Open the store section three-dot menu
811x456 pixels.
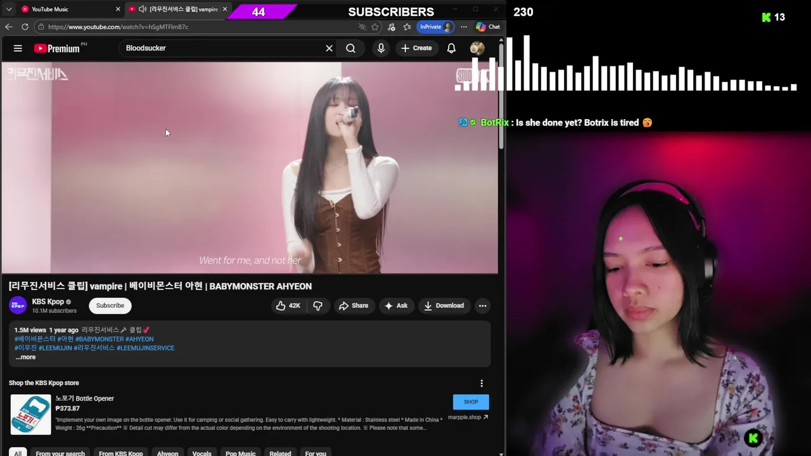click(x=482, y=383)
